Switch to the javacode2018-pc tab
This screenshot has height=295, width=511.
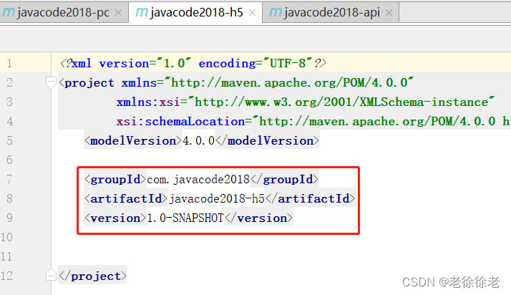click(64, 13)
